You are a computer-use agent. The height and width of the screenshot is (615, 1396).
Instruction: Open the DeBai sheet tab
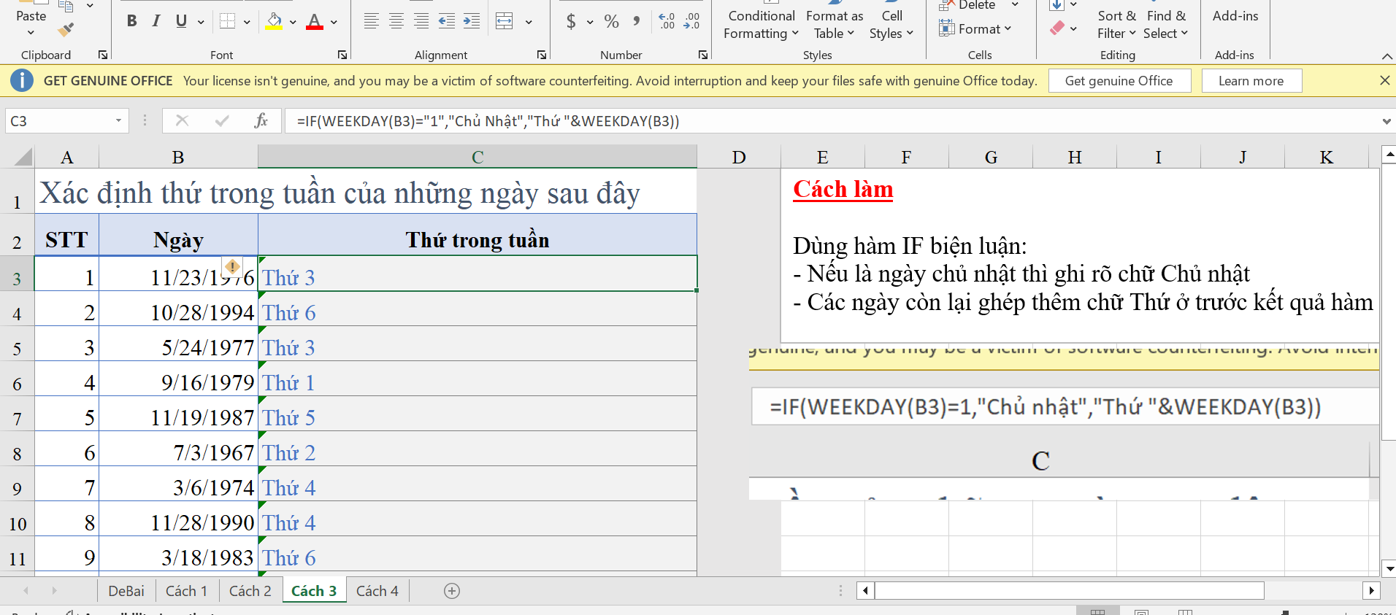pyautogui.click(x=126, y=591)
